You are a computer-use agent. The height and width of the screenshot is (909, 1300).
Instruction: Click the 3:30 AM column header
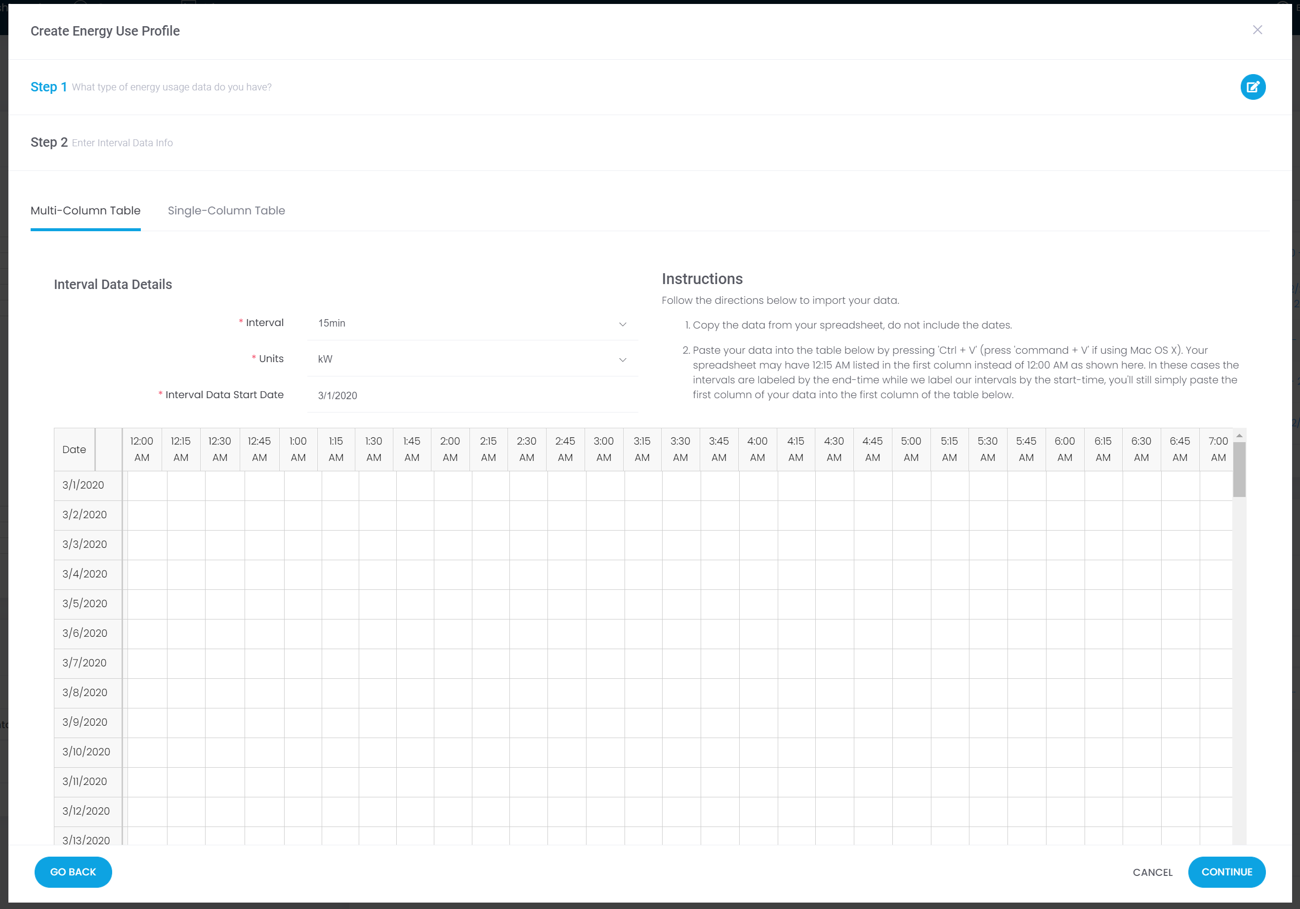[x=680, y=450]
